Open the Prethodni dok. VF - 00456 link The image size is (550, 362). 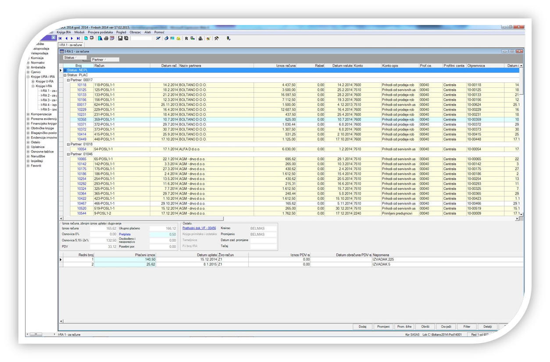(199, 228)
